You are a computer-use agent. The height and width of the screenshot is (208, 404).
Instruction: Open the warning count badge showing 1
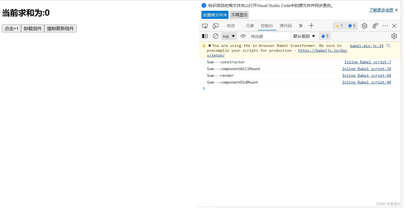pos(339,26)
